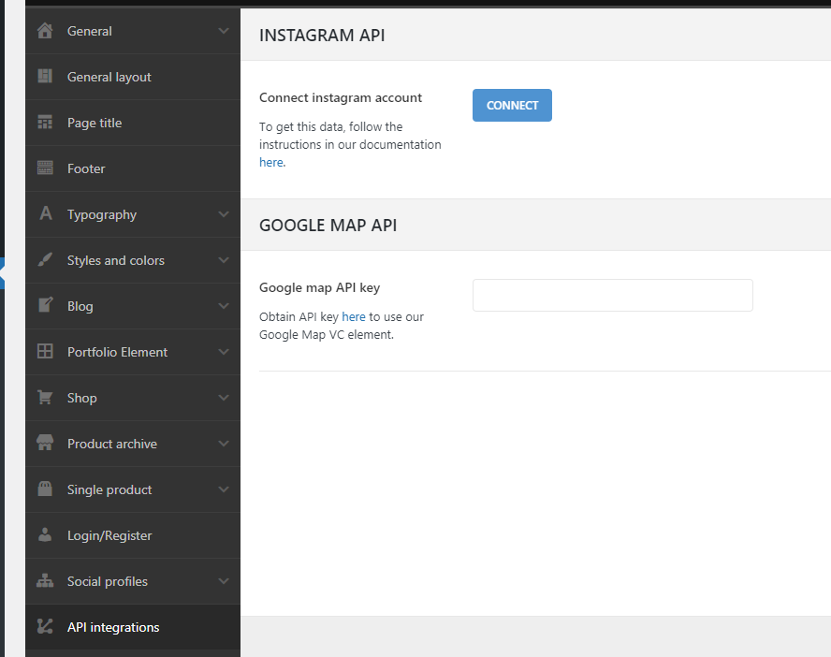
Task: Expand the Shop section chevron
Action: pos(224,398)
